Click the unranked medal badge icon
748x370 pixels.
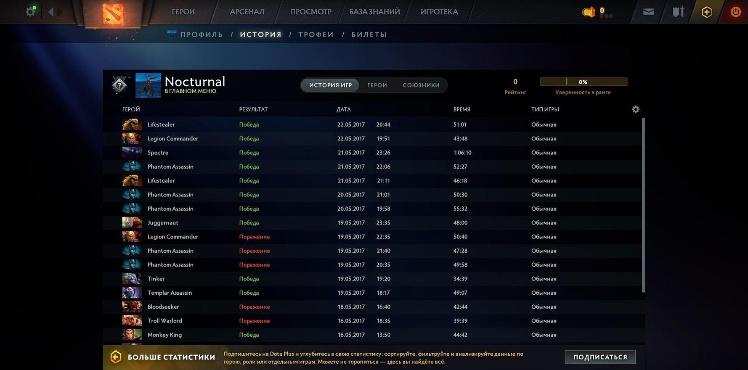119,85
